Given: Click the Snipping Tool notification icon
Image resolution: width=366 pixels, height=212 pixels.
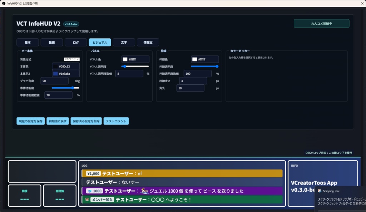Looking at the screenshot, I should (319, 191).
